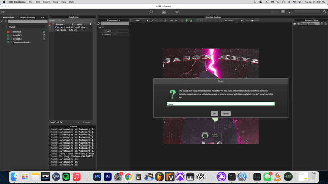The image size is (328, 184).
Task: Switch to the API tab
Action: 43,18
